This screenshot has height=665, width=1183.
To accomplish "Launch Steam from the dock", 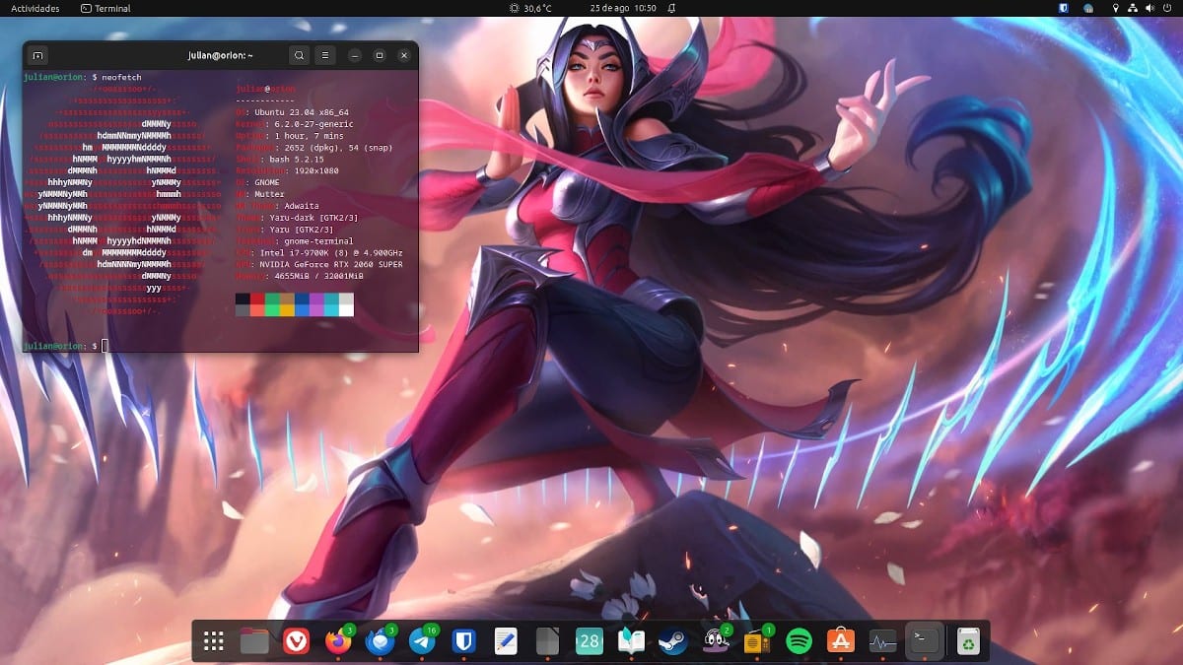I will coord(673,642).
